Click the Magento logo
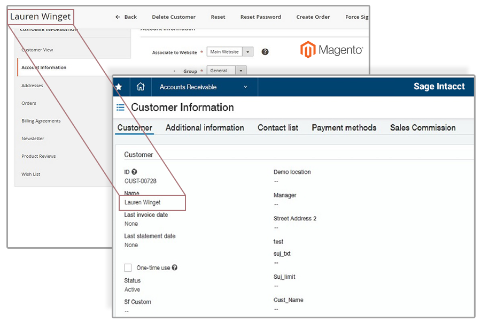The height and width of the screenshot is (321, 481). [x=331, y=50]
